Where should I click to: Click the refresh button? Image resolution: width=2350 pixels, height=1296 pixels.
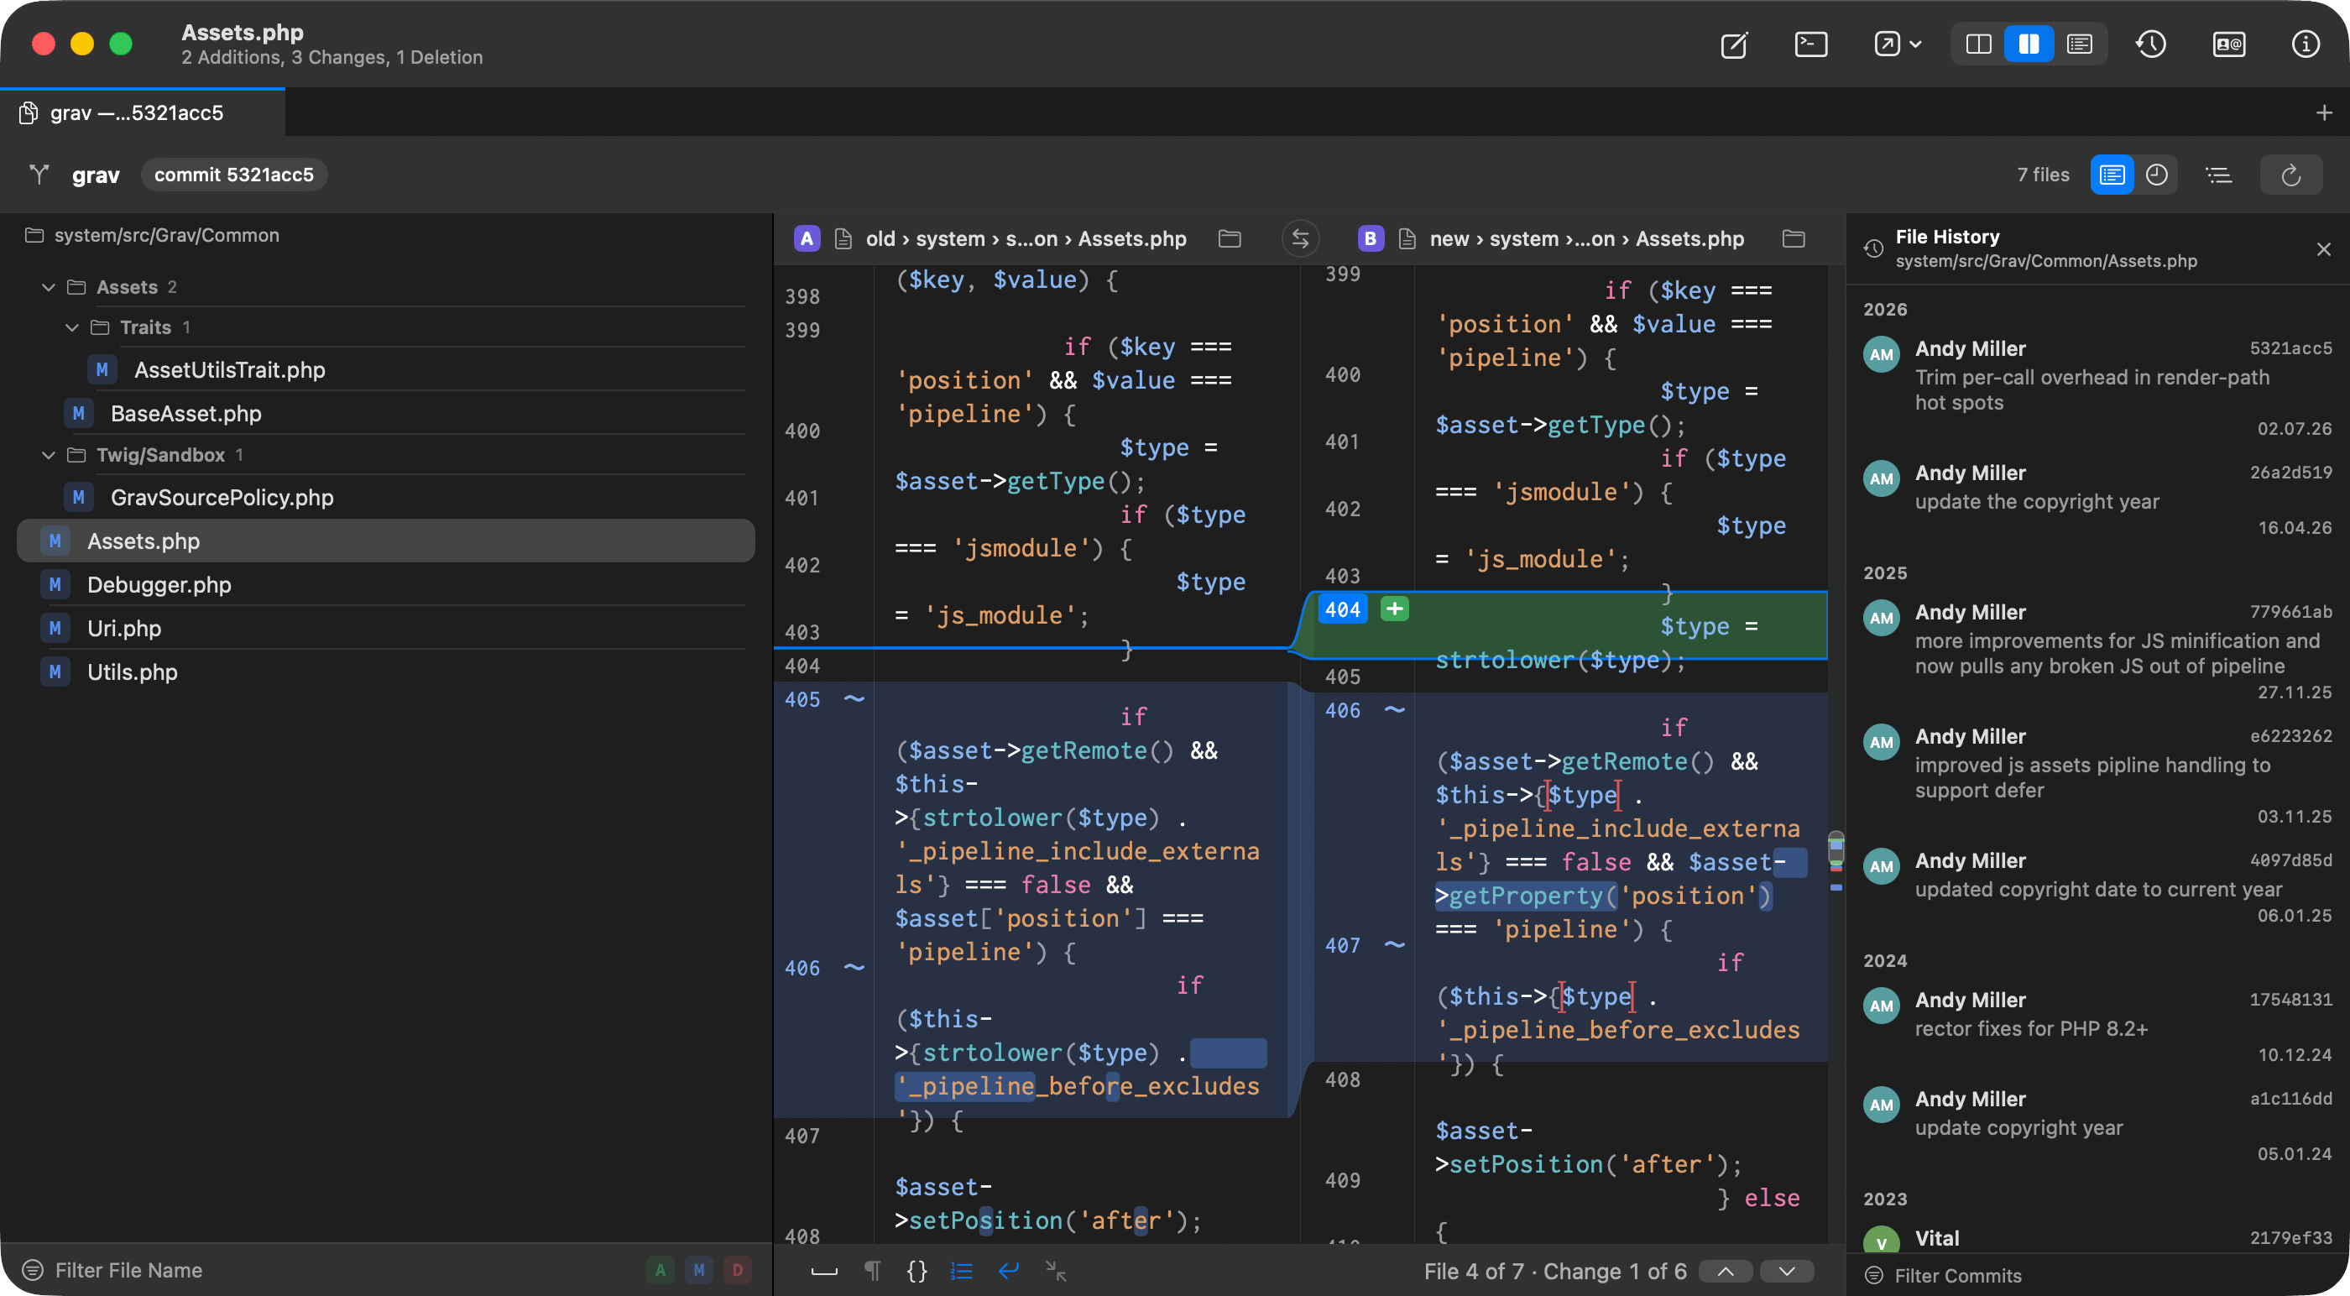click(x=2290, y=175)
